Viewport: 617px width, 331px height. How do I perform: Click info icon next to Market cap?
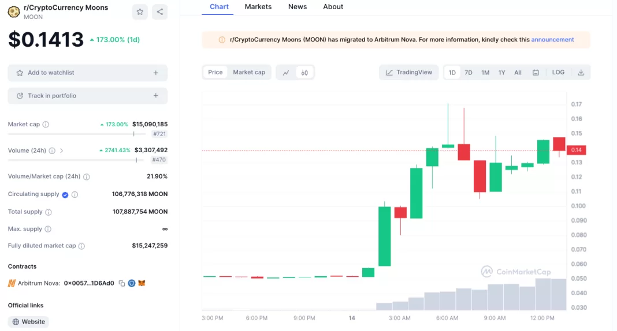[x=46, y=125]
